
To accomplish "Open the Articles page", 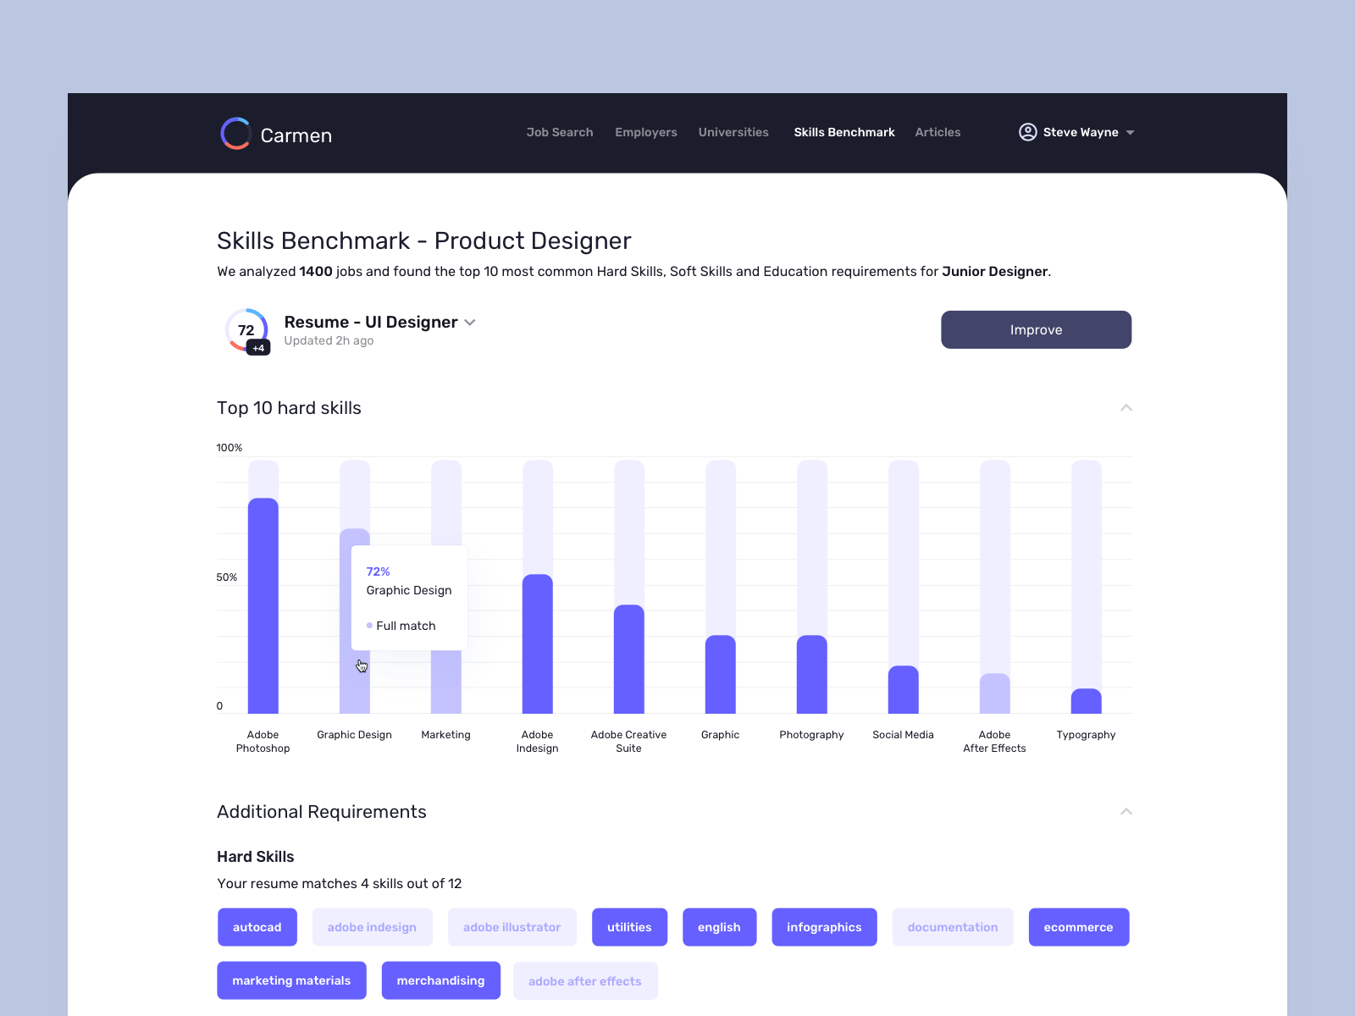I will click(937, 132).
